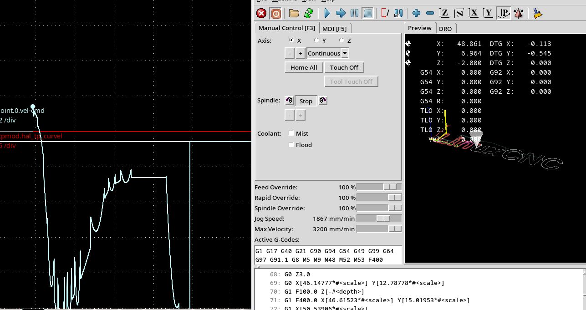Select X axis radio button

tap(291, 41)
